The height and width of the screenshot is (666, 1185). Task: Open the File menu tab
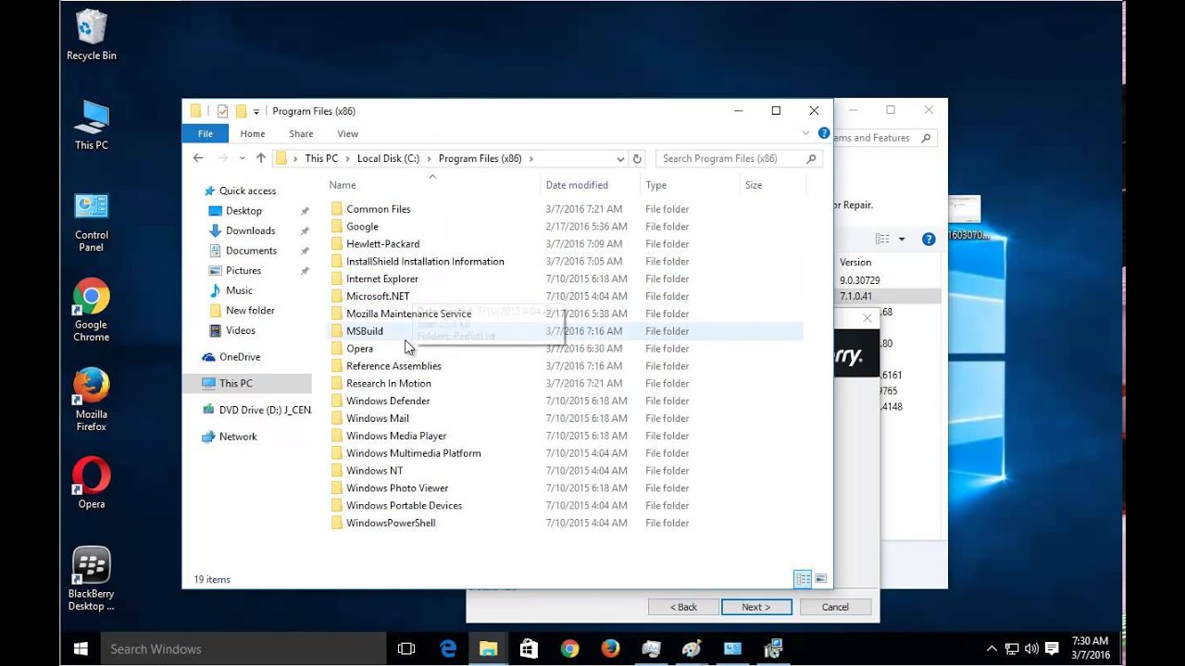point(206,133)
